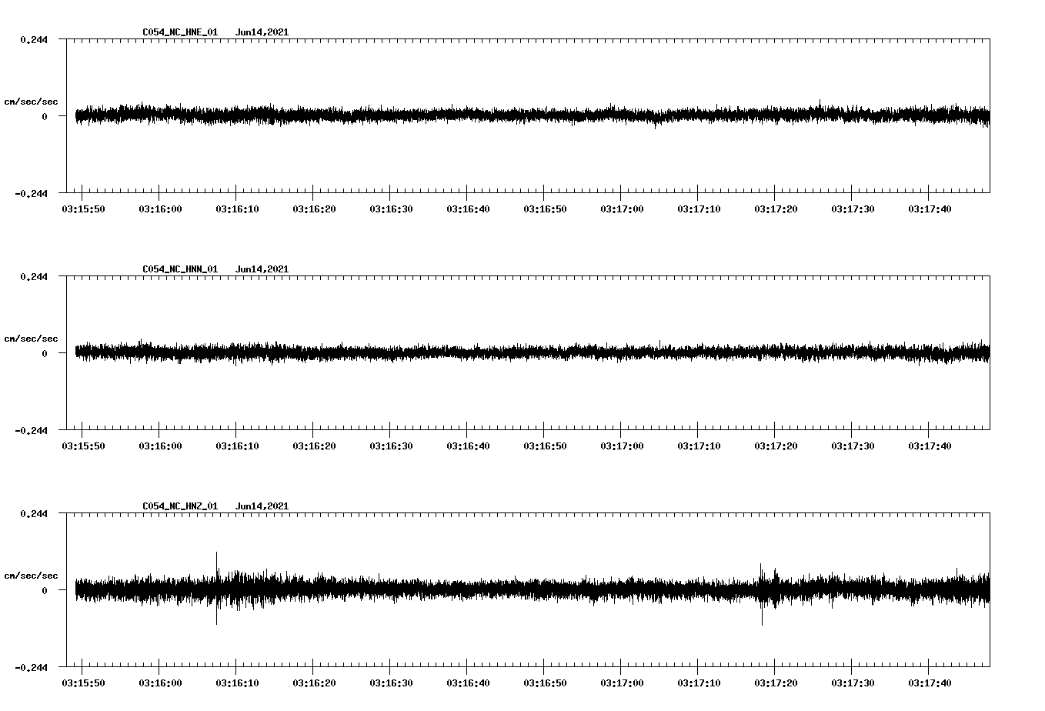Click the zero baseline label on HNZ axis
Screen dimensions: 1045x711
[45, 591]
